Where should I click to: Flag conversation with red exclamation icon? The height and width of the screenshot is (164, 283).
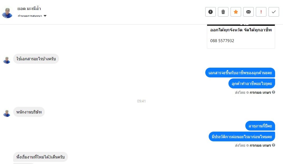pos(261,12)
